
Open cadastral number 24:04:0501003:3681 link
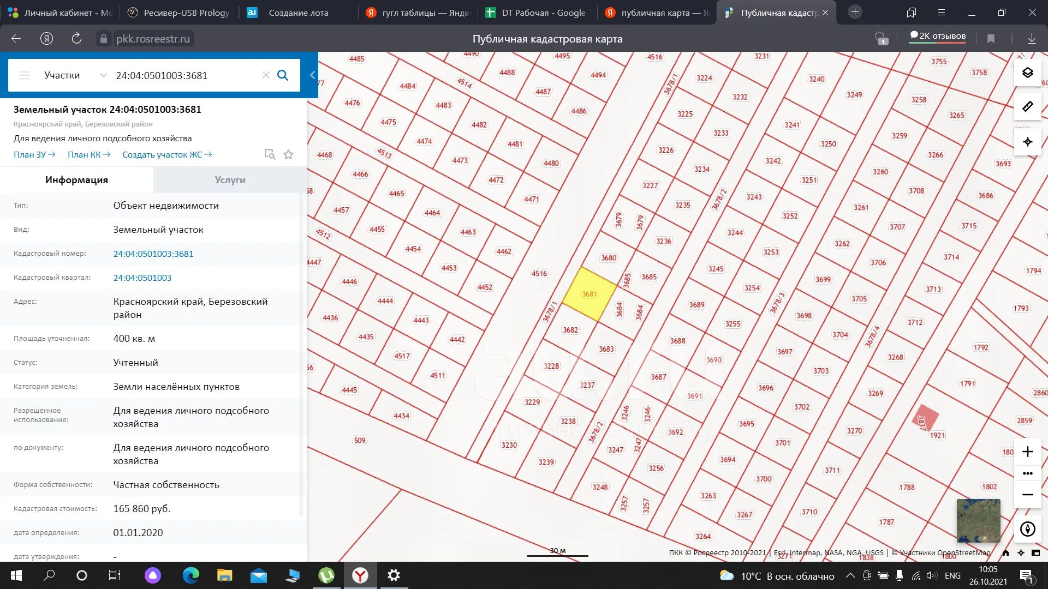(153, 254)
